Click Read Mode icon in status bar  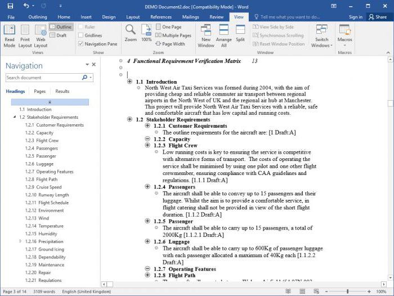(x=288, y=291)
